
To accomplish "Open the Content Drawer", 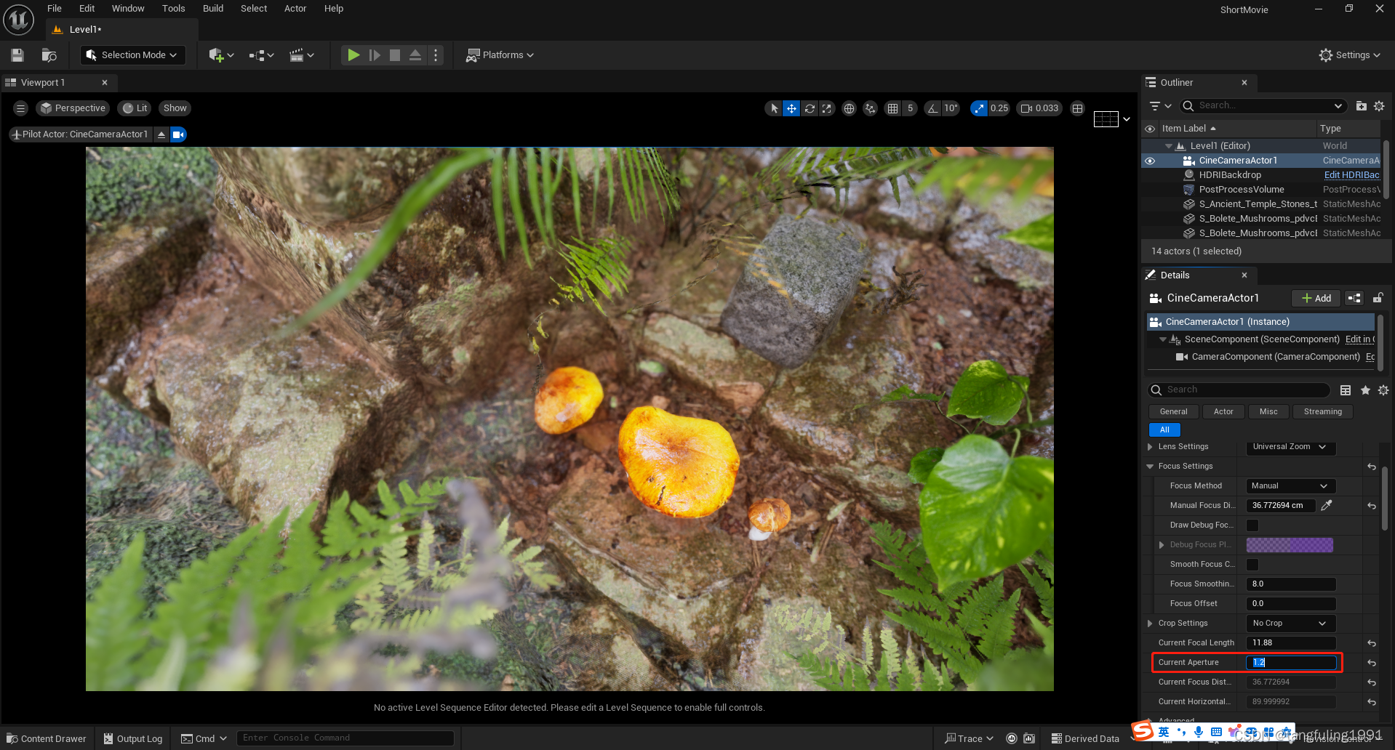I will [x=47, y=738].
